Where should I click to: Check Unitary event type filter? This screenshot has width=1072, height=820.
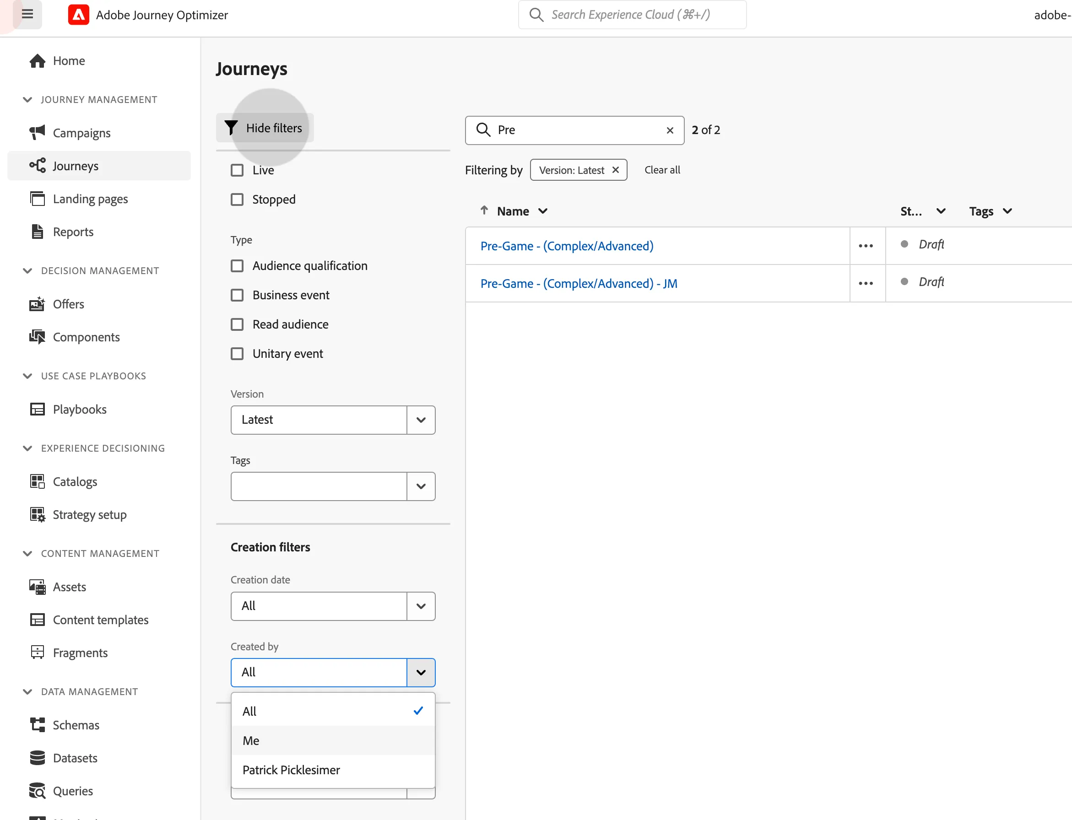point(237,354)
